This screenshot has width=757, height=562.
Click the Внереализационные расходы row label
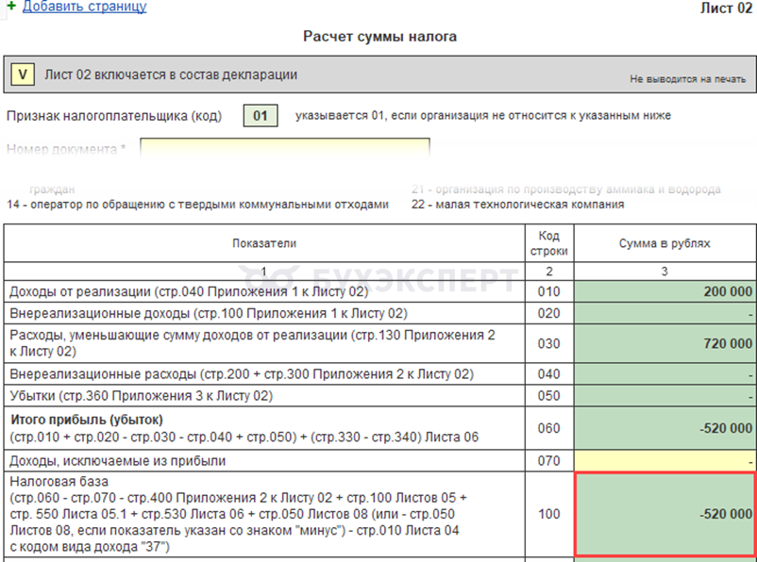(242, 374)
